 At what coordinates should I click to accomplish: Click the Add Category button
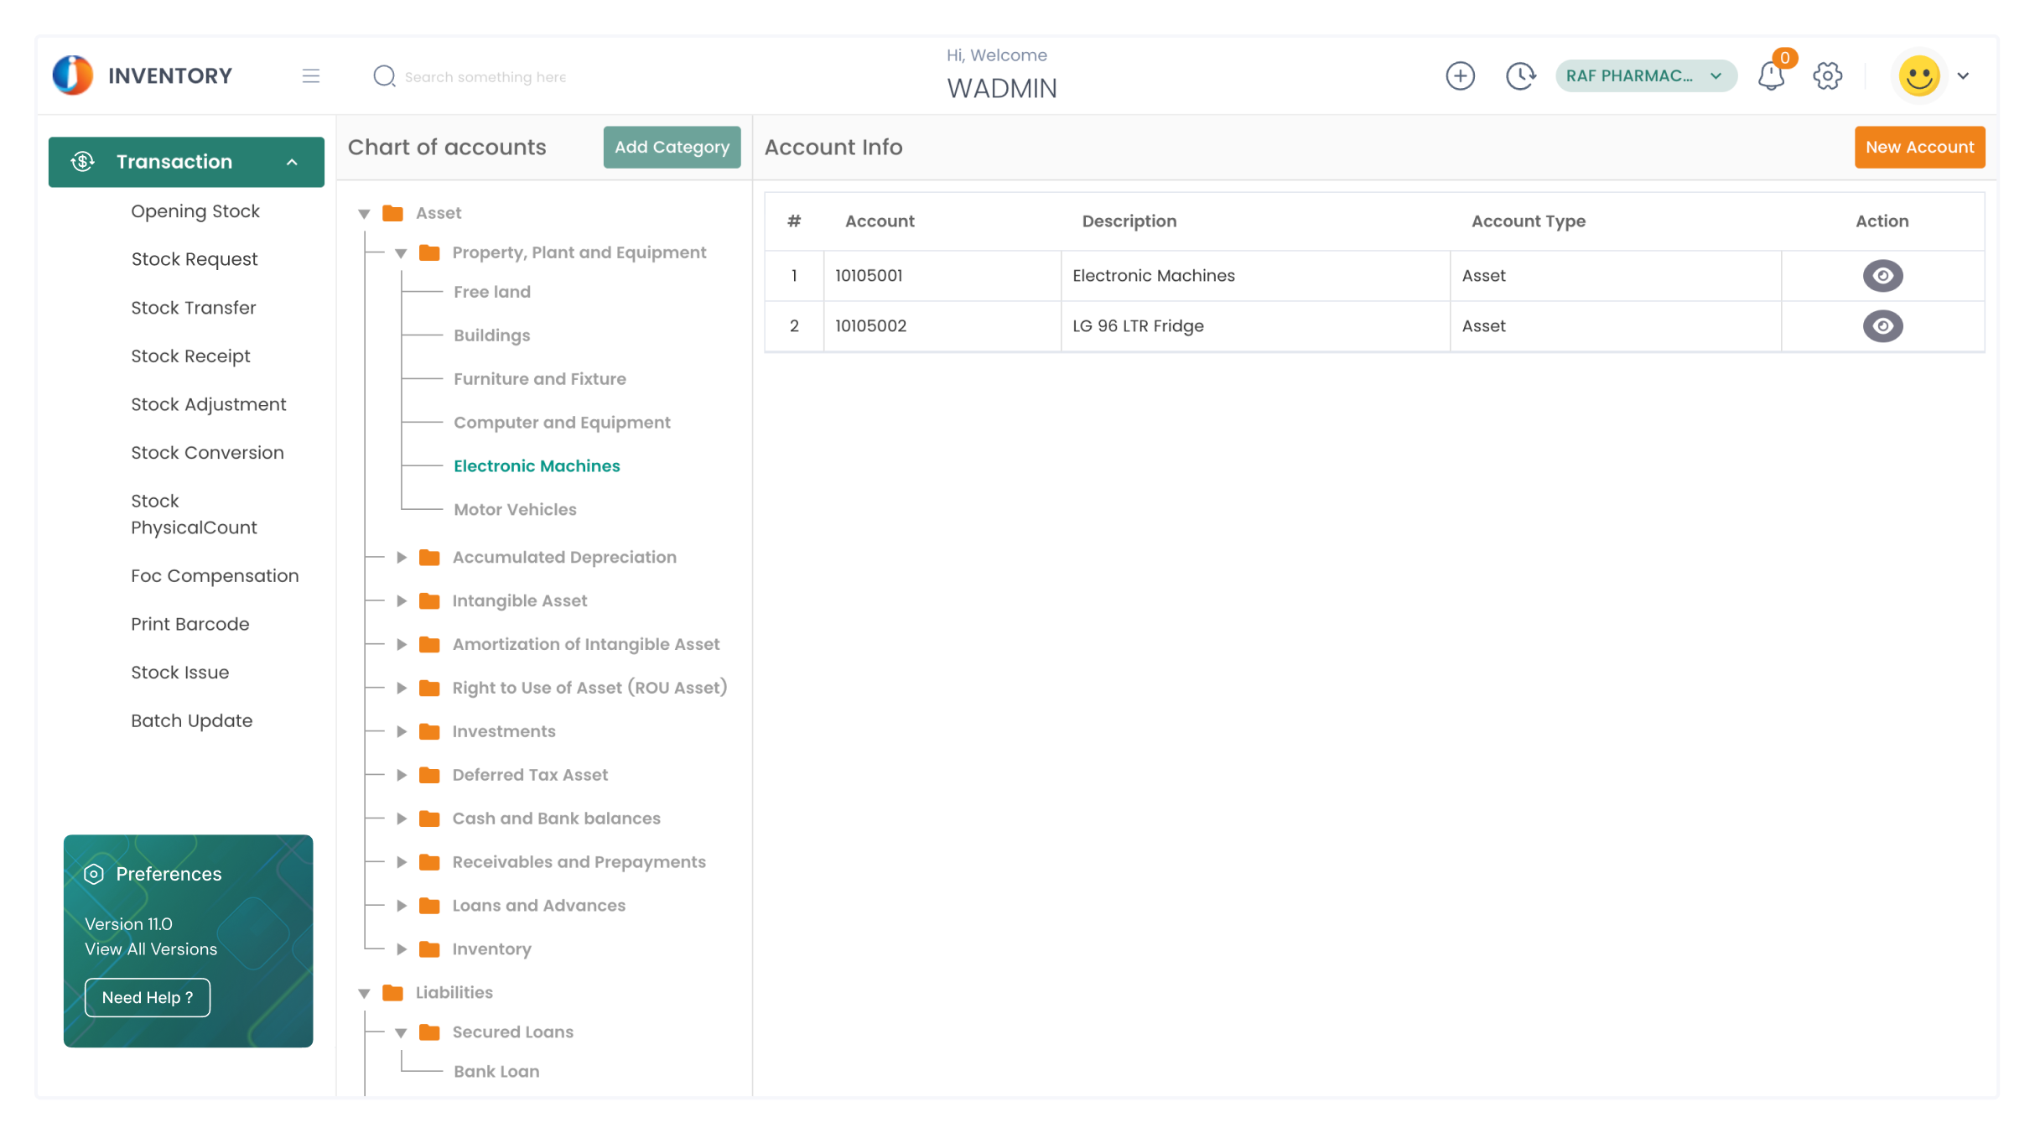click(672, 148)
